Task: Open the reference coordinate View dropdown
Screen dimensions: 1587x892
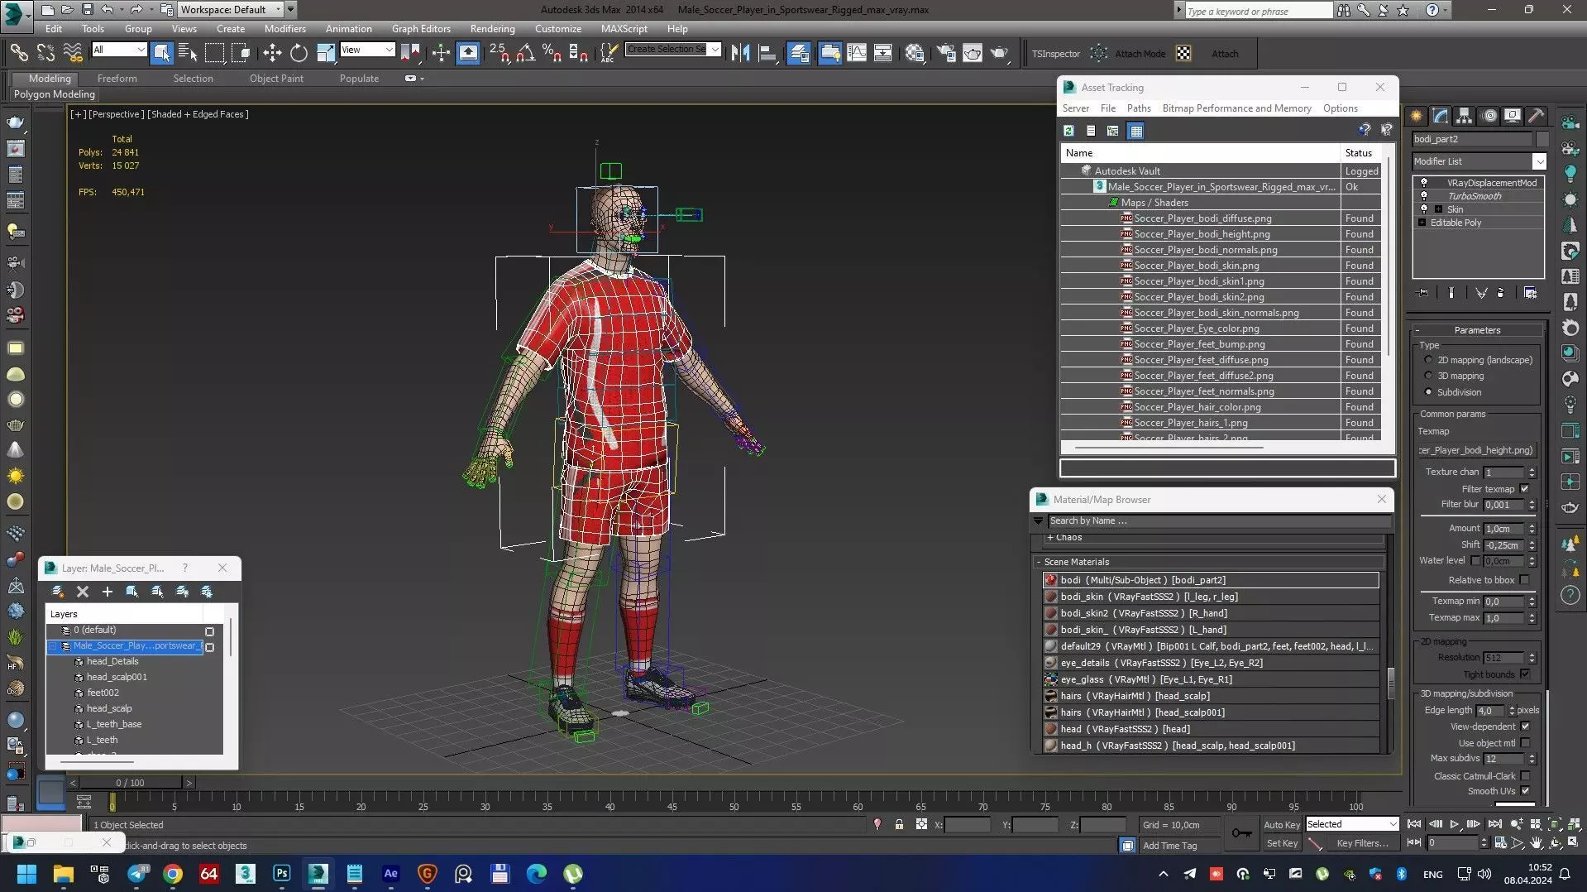Action: [367, 50]
